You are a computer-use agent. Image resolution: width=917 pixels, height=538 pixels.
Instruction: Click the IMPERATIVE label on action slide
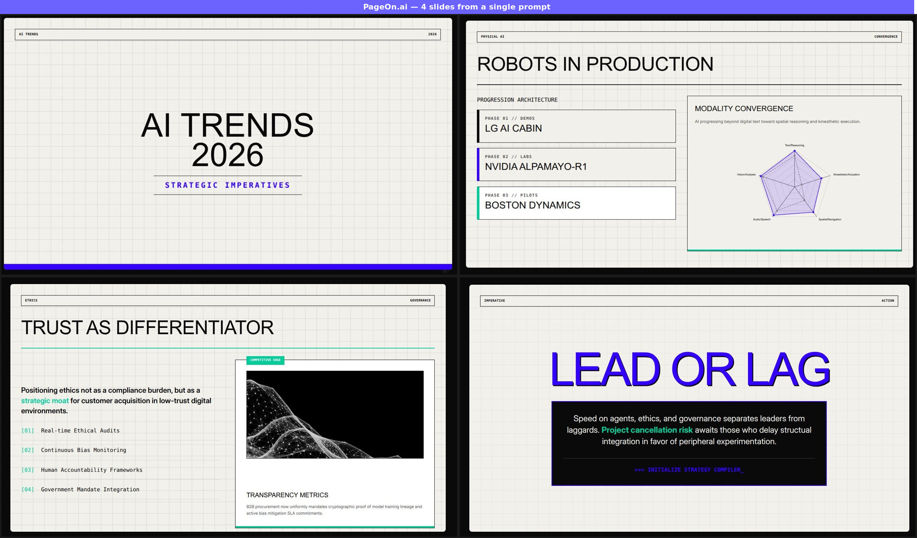[x=495, y=301]
